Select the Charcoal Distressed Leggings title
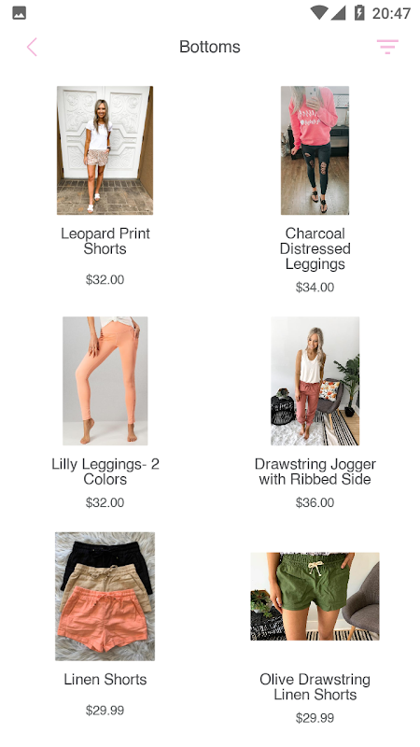Screen dimensions: 420x747 point(315,248)
